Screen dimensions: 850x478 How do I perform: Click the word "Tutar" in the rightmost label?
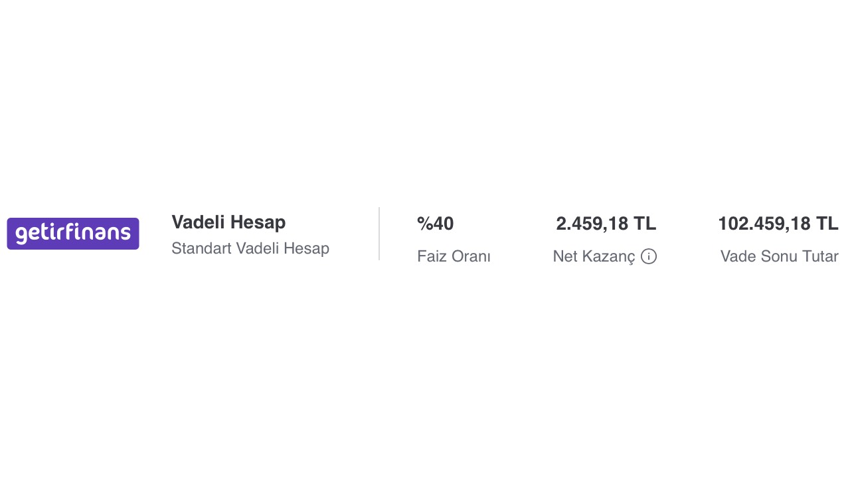(x=819, y=256)
